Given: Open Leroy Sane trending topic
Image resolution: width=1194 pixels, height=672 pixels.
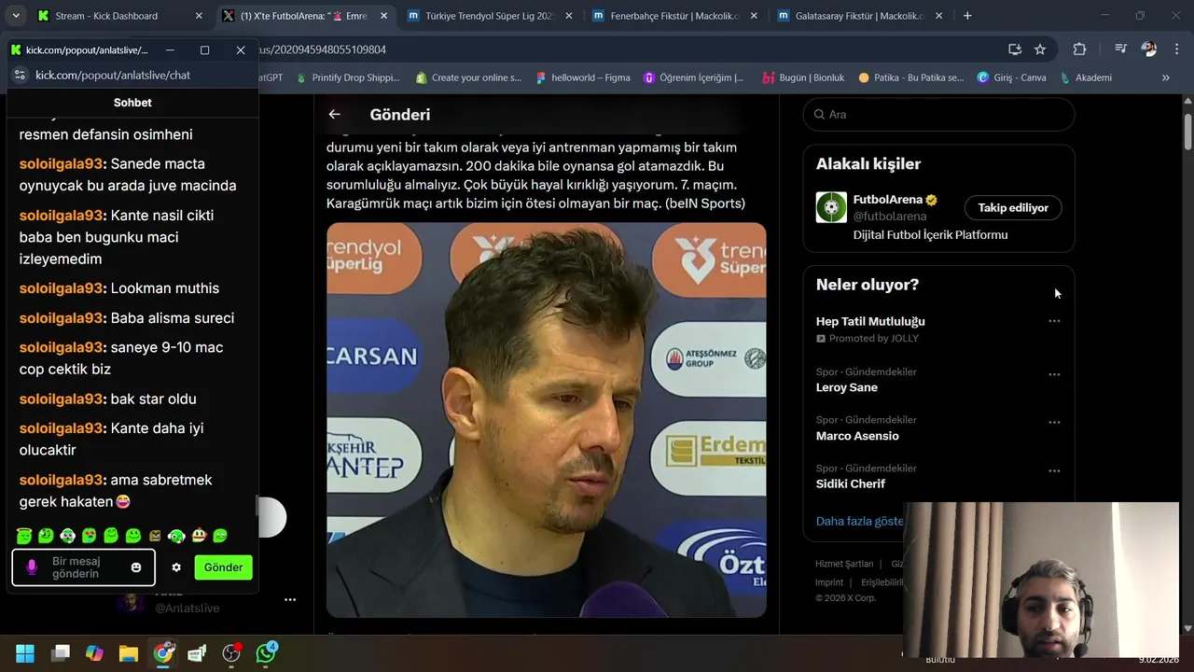Looking at the screenshot, I should (x=846, y=387).
